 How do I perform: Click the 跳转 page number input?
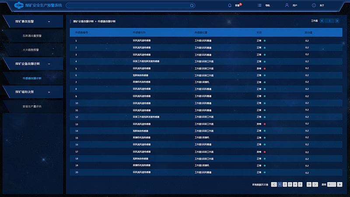(x=332, y=184)
